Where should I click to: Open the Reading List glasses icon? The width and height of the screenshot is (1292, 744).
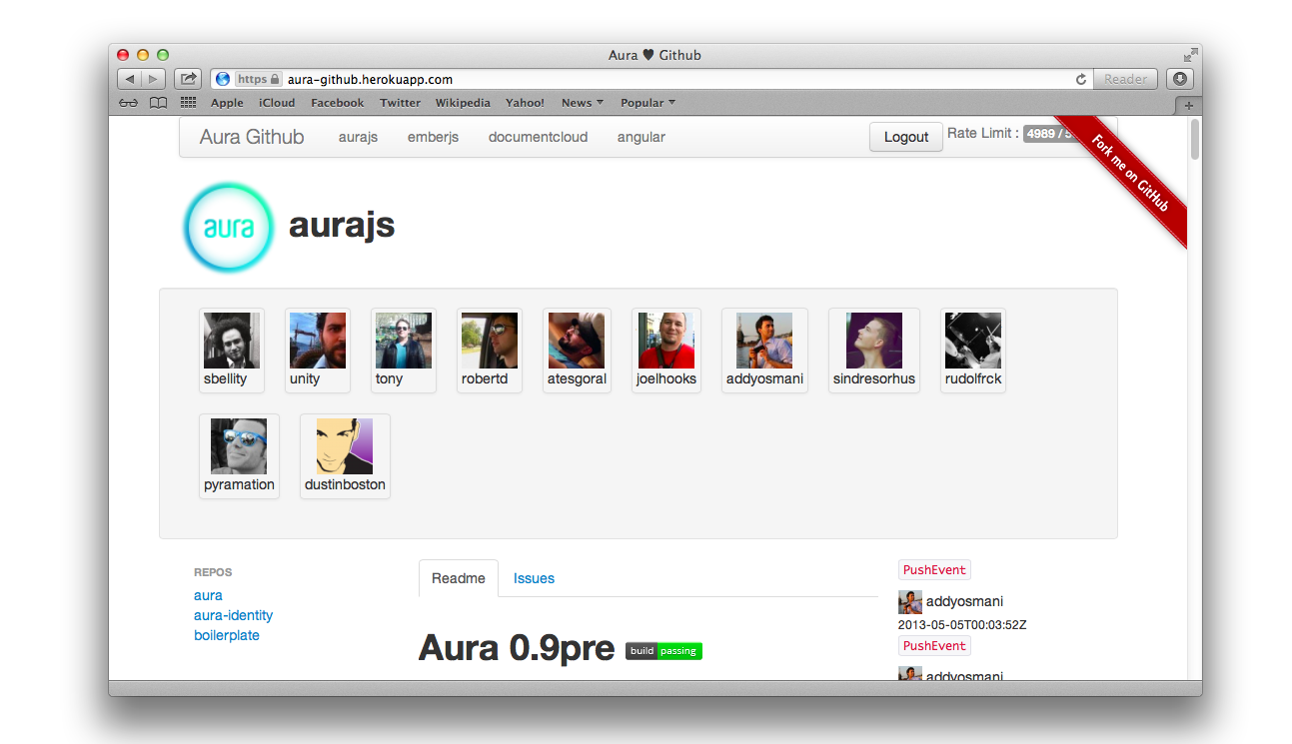(x=129, y=103)
